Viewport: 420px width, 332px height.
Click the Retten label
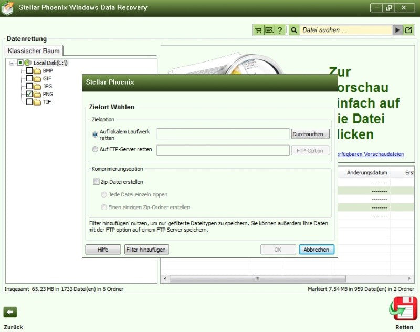pyautogui.click(x=404, y=327)
